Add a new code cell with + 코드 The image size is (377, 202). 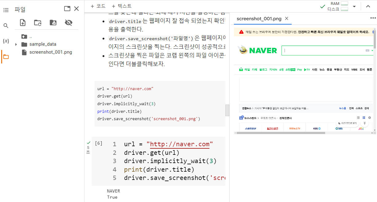click(x=98, y=6)
